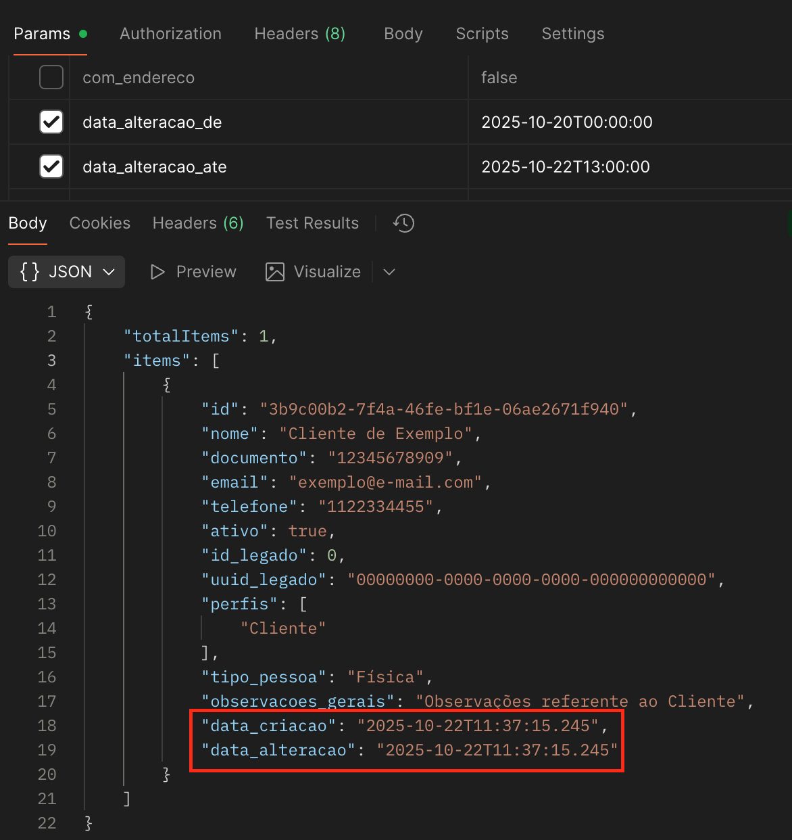Open the Test Results tab

pyautogui.click(x=312, y=223)
